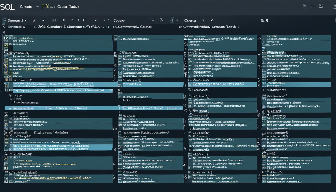Click the panel icon left of Sompeers
This screenshot has width=336, height=192.
4,20
